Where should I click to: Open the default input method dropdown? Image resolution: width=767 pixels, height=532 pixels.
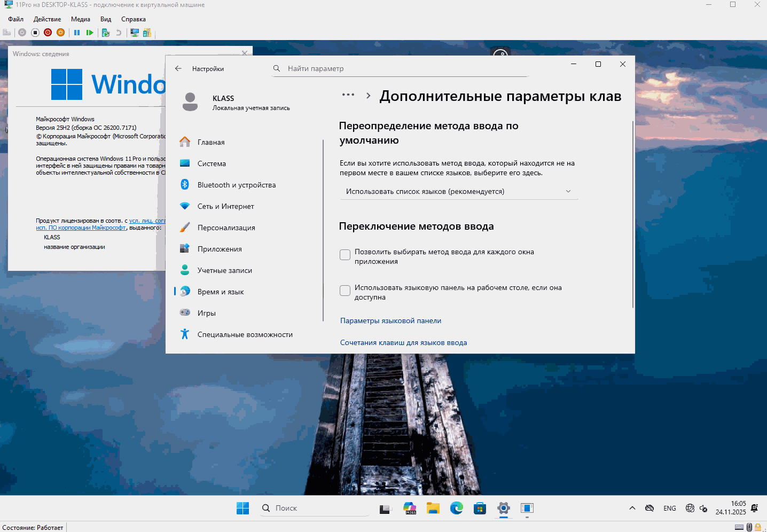[459, 191]
